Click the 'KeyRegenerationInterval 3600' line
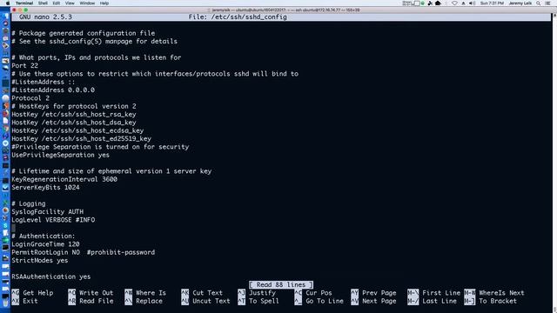 click(64, 179)
